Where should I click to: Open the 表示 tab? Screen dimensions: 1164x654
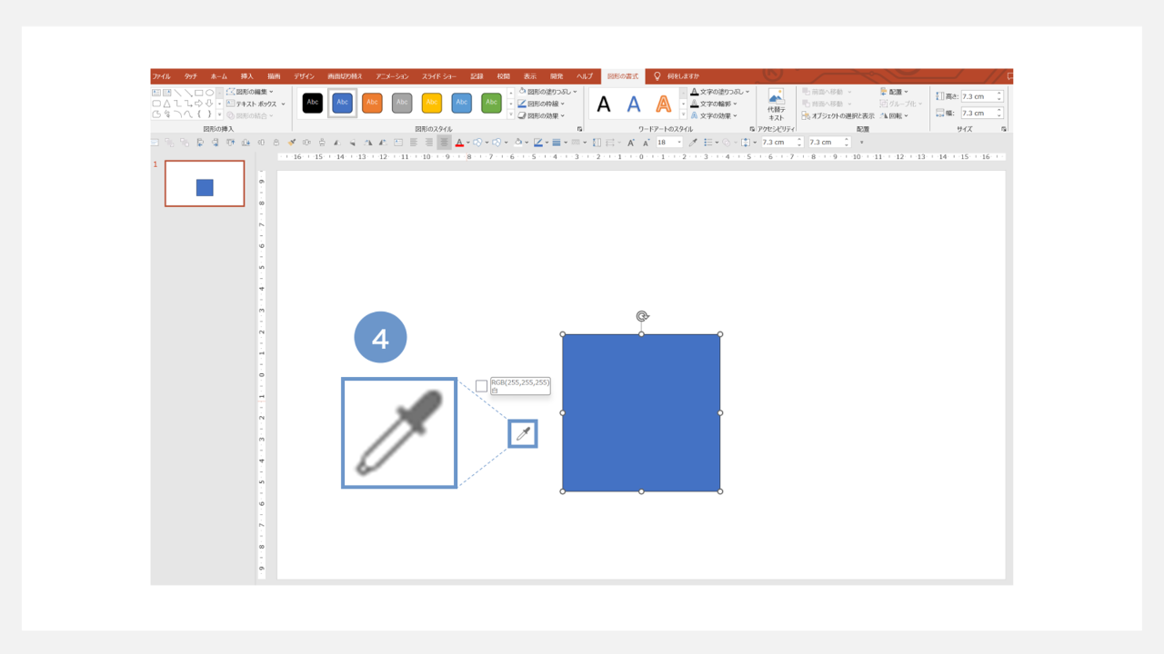(x=530, y=76)
